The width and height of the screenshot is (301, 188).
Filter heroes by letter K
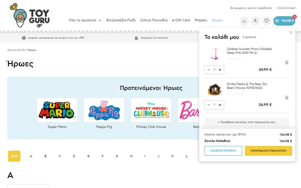pyautogui.click(x=172, y=156)
